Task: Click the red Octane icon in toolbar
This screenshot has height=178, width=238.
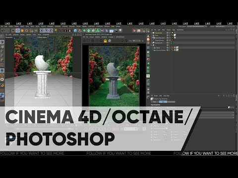Action: click(x=134, y=31)
